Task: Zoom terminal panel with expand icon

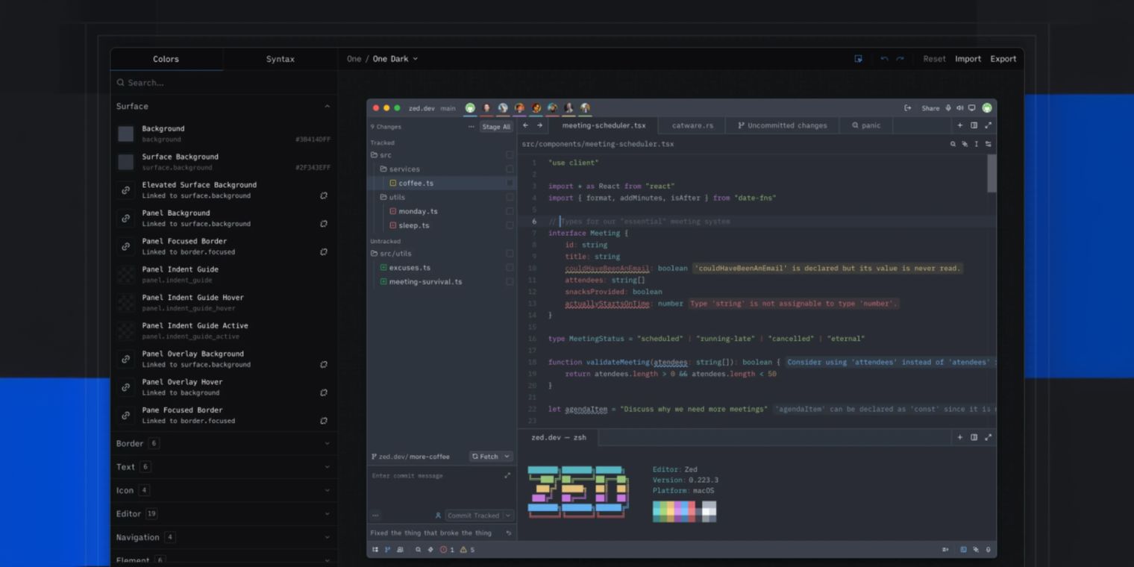Action: [988, 437]
